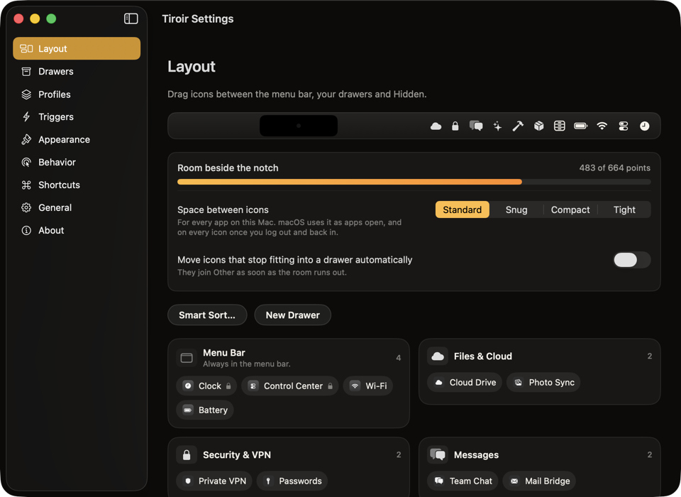The image size is (681, 497).
Task: Click the Cloud Drive chip
Action: coord(465,383)
